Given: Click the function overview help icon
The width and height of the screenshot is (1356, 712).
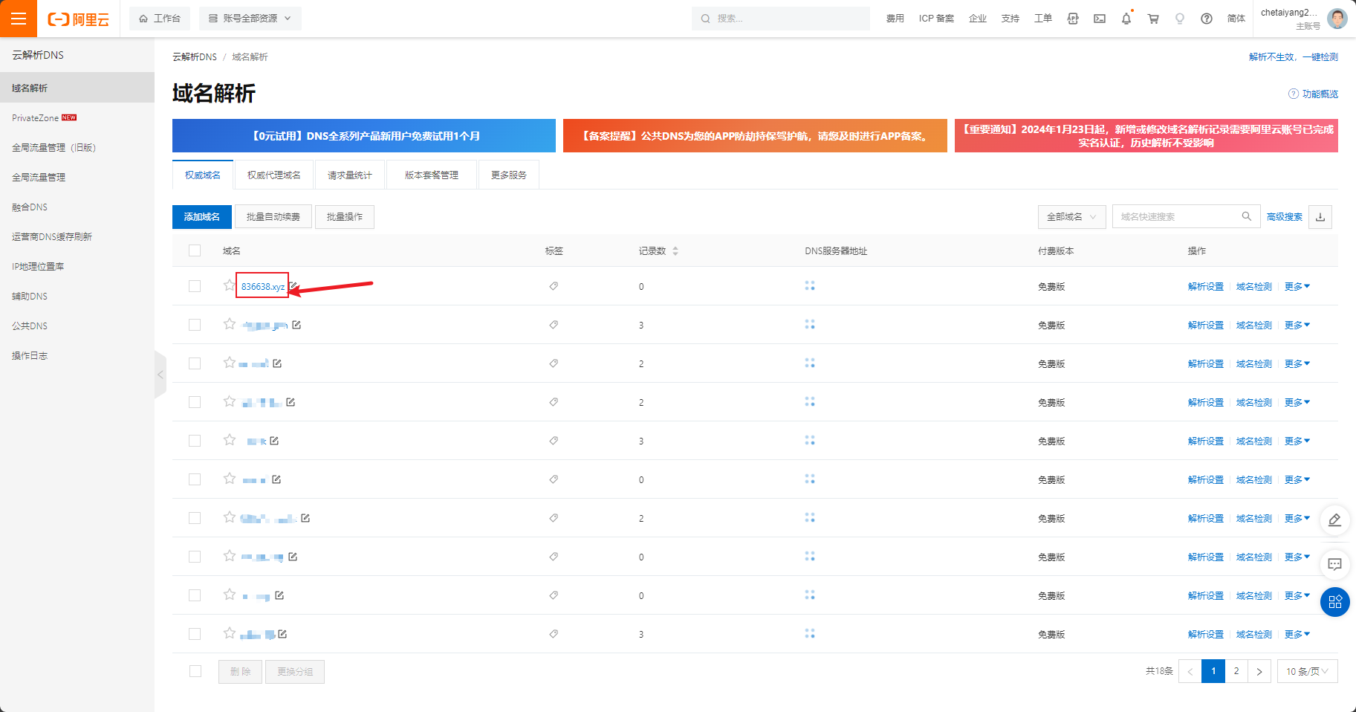Looking at the screenshot, I should coord(1294,94).
